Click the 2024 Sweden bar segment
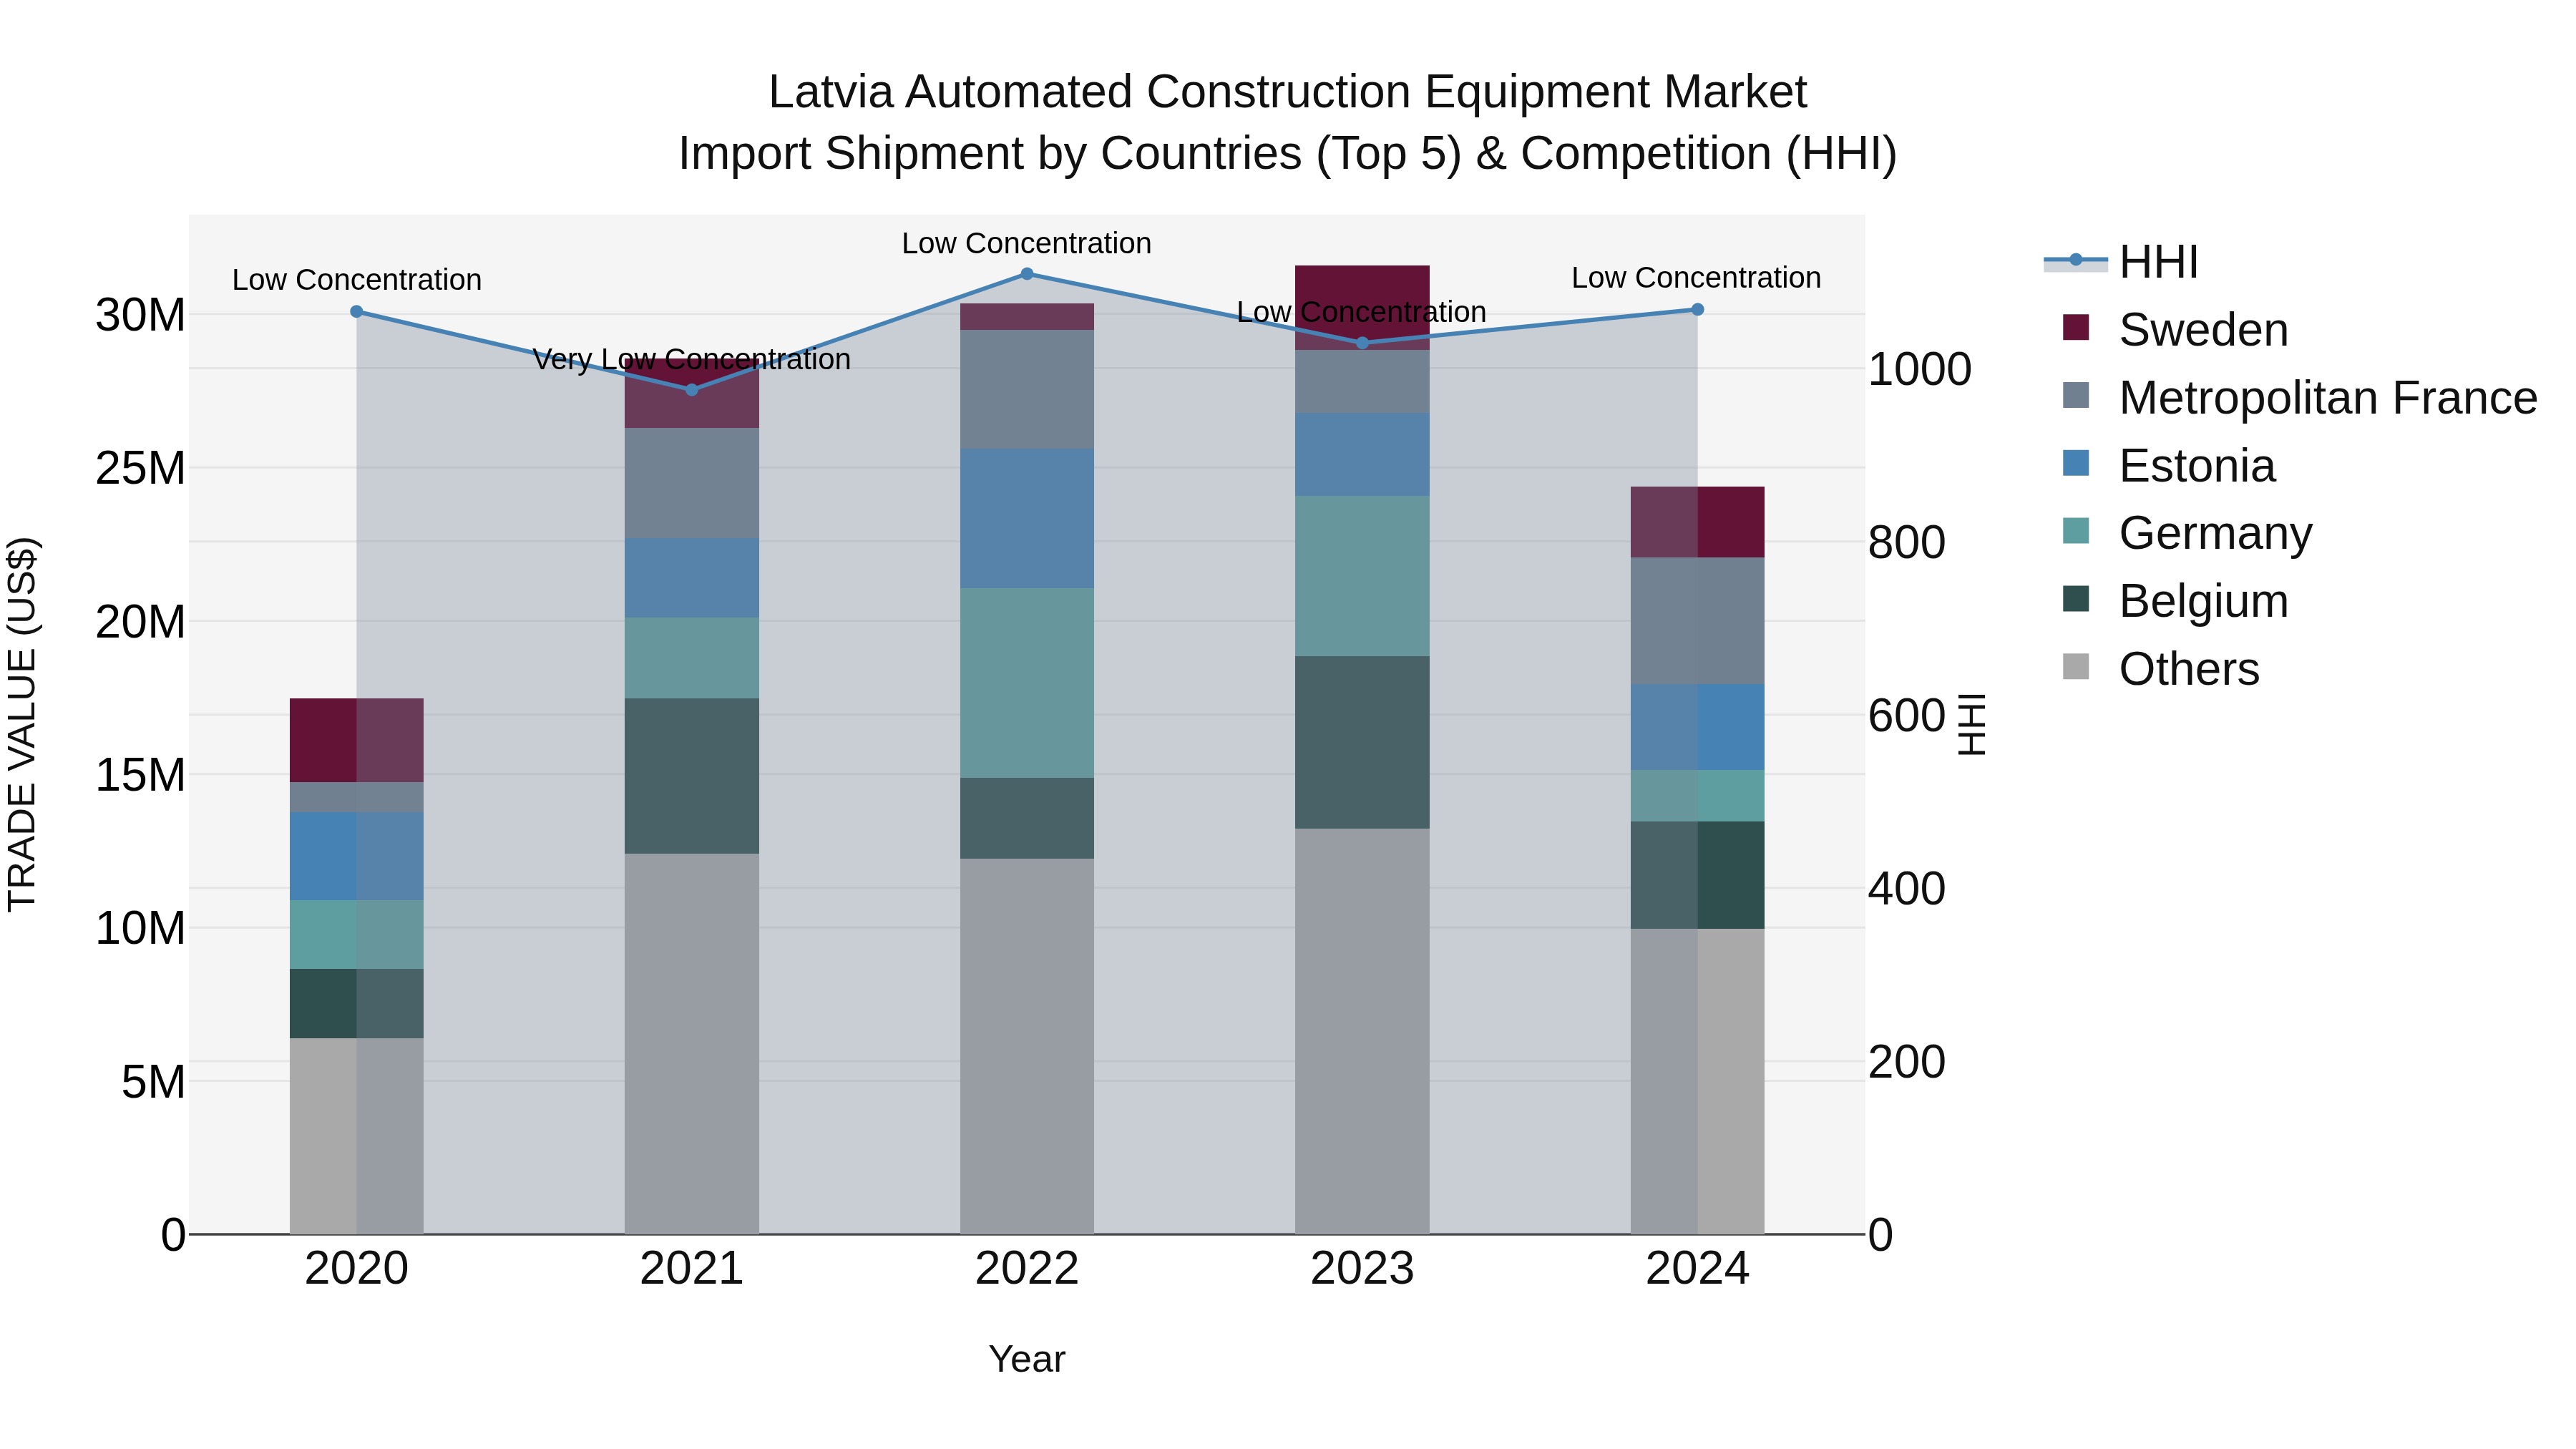 click(x=1697, y=522)
